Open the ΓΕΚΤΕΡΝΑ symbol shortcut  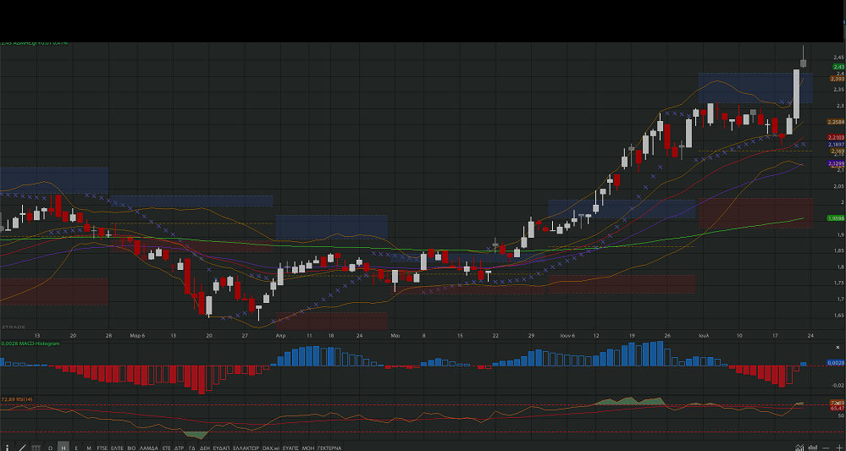click(x=329, y=448)
